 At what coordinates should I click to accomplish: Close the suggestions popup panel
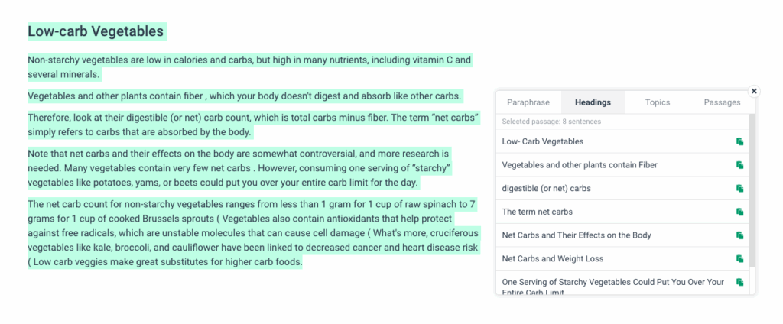754,91
